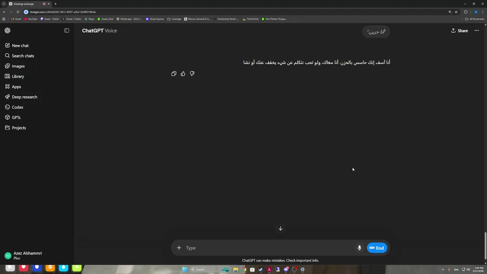Open the Chrome extensions puzzle menu
Screen dimensions: 487x274
tap(466, 12)
